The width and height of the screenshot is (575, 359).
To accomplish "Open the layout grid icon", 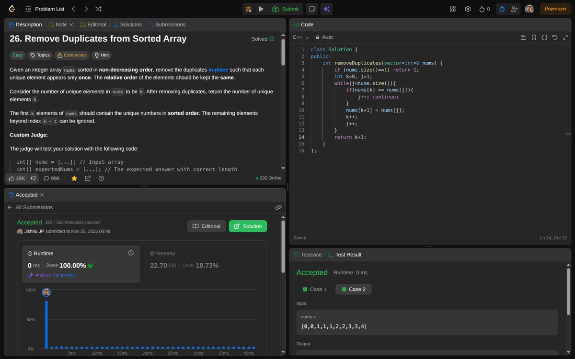I will pyautogui.click(x=453, y=9).
